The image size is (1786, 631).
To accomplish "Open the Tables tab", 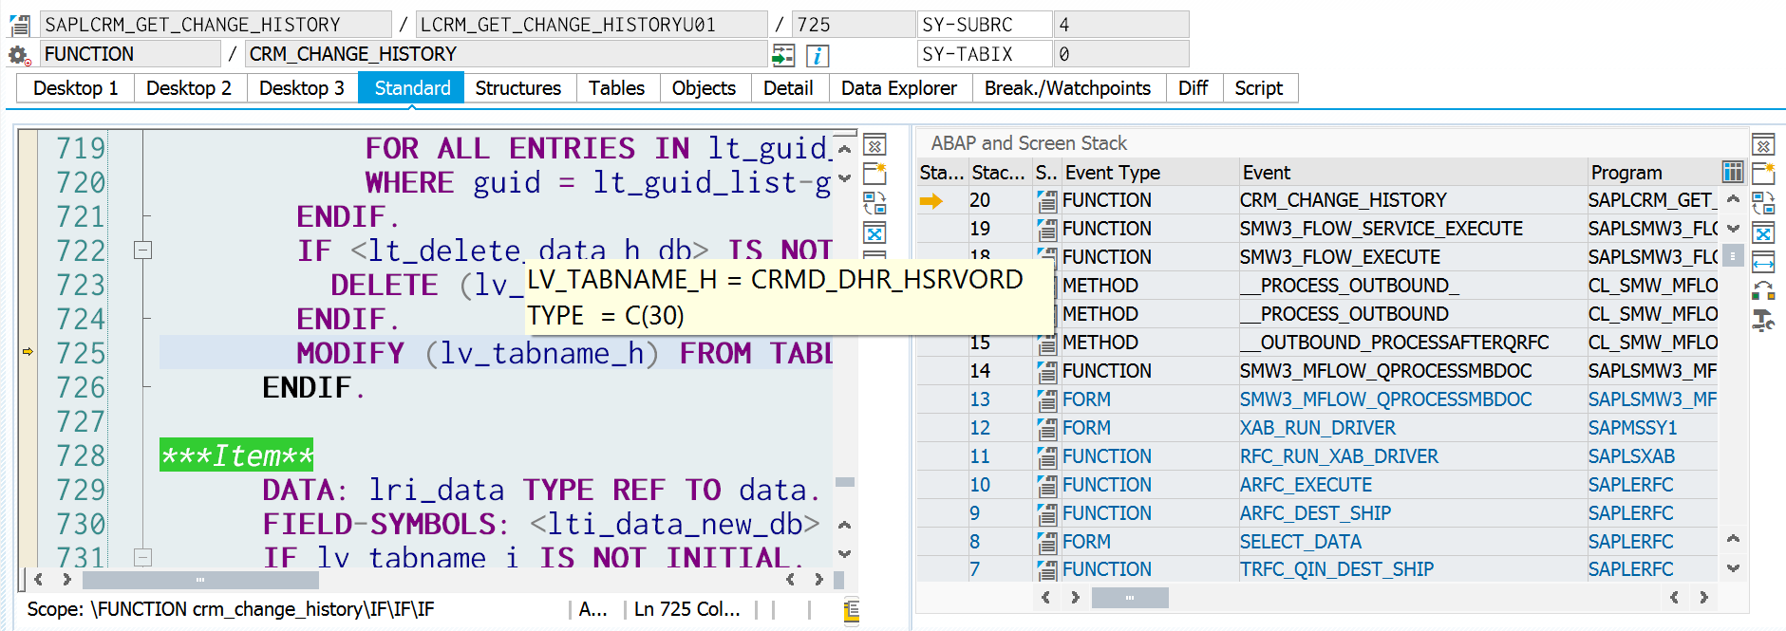I will pyautogui.click(x=616, y=88).
